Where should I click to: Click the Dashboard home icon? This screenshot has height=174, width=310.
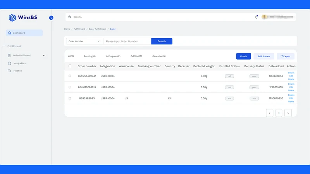[10, 33]
